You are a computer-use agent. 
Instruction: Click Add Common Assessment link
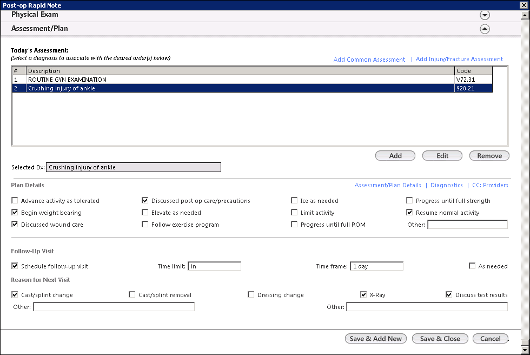tap(369, 60)
